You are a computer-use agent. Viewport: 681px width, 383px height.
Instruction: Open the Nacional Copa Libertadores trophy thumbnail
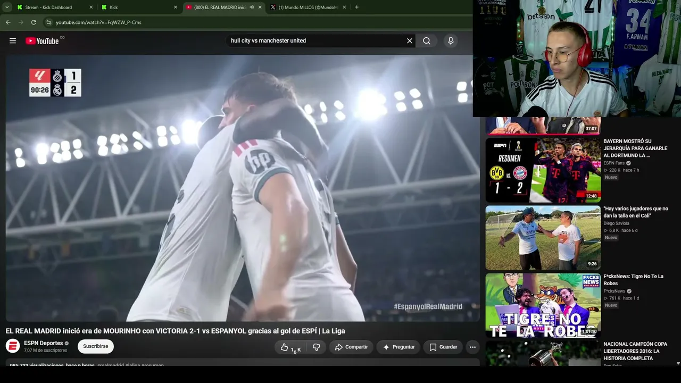543,354
